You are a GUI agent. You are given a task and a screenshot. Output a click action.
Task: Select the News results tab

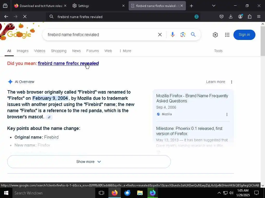(x=76, y=51)
